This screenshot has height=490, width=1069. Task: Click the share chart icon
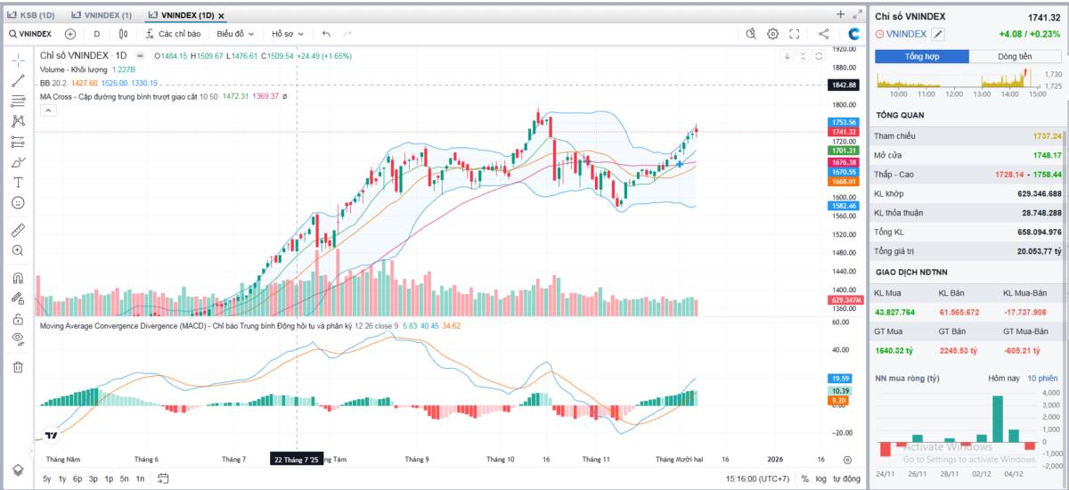823,34
